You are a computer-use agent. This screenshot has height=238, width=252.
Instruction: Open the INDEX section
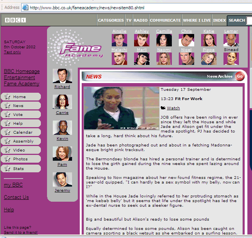point(219,20)
